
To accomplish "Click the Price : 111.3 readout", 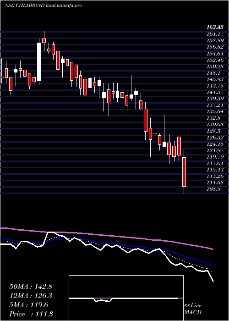I will tap(31, 314).
